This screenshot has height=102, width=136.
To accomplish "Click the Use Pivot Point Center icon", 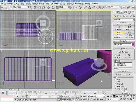I will pos(71,8).
